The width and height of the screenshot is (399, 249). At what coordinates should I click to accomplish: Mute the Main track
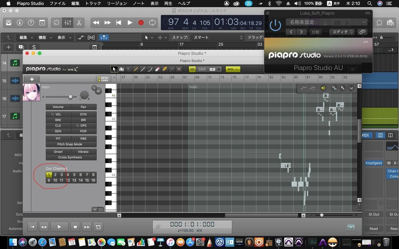98,91
